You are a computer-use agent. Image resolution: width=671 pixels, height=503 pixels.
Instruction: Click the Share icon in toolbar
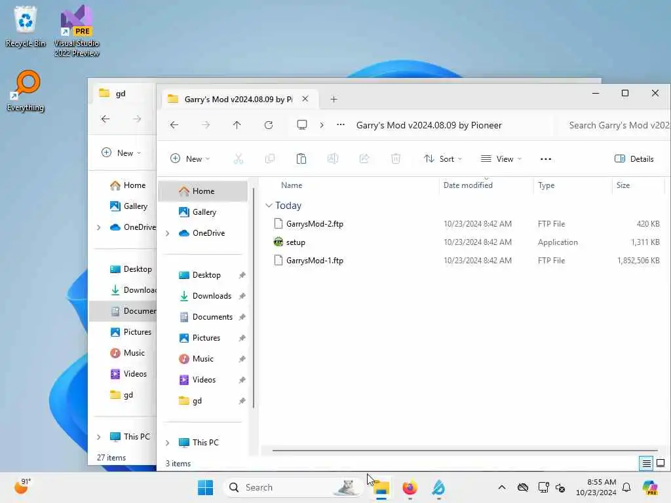364,159
